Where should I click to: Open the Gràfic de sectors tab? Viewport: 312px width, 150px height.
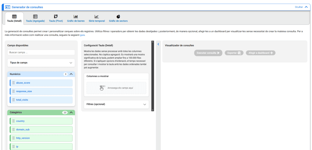(118, 18)
